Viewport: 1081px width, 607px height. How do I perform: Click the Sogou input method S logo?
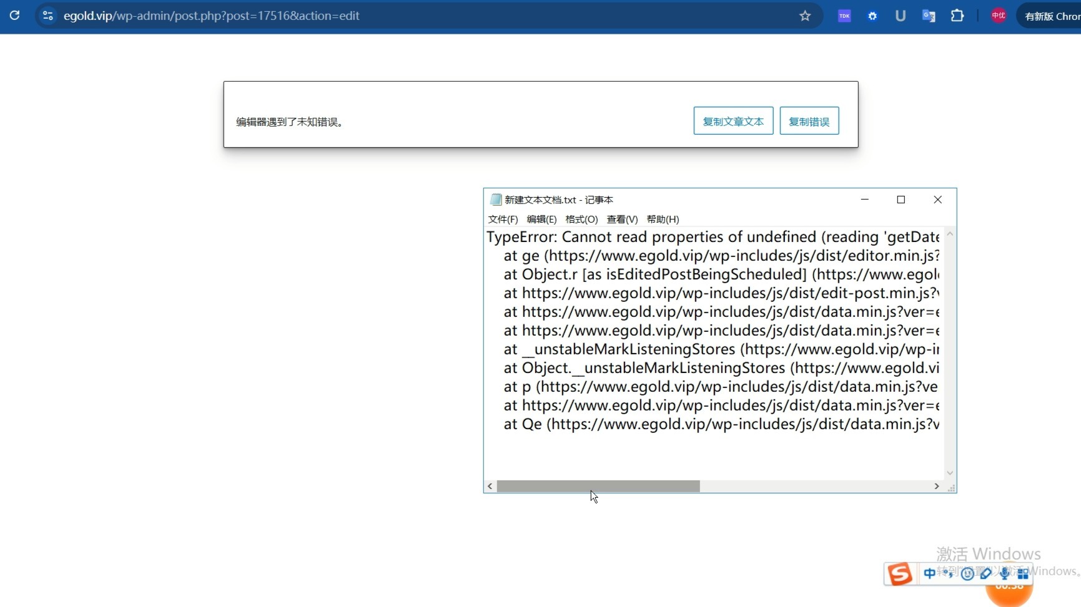pos(899,573)
